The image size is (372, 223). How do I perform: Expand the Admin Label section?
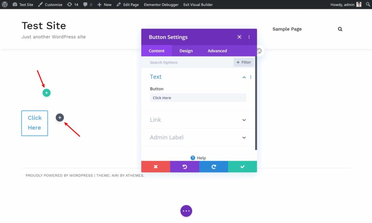point(244,138)
